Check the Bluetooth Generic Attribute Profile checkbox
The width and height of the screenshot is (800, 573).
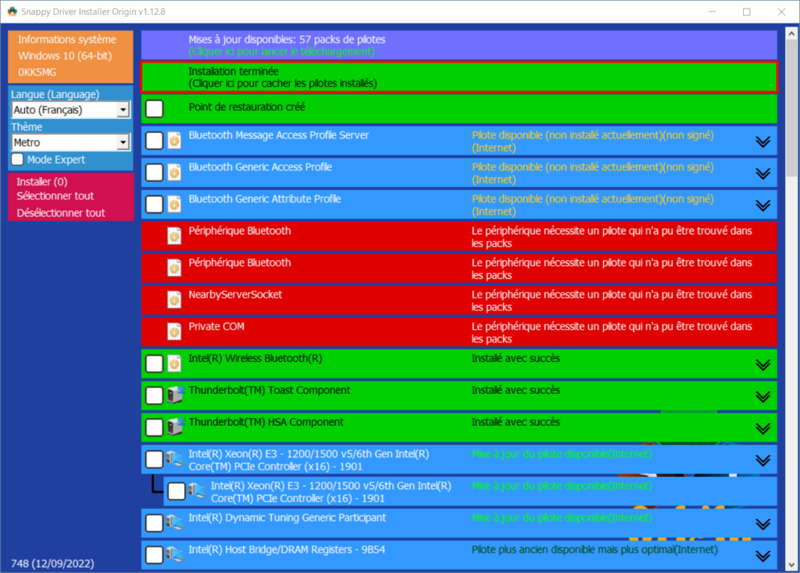pyautogui.click(x=154, y=204)
